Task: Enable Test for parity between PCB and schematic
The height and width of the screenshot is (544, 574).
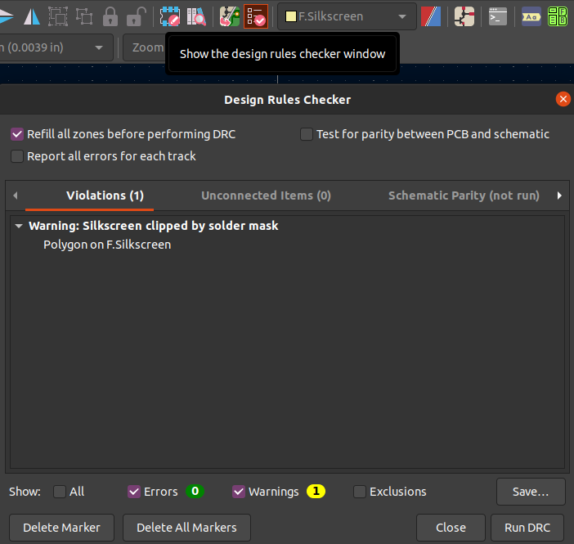Action: (x=307, y=134)
